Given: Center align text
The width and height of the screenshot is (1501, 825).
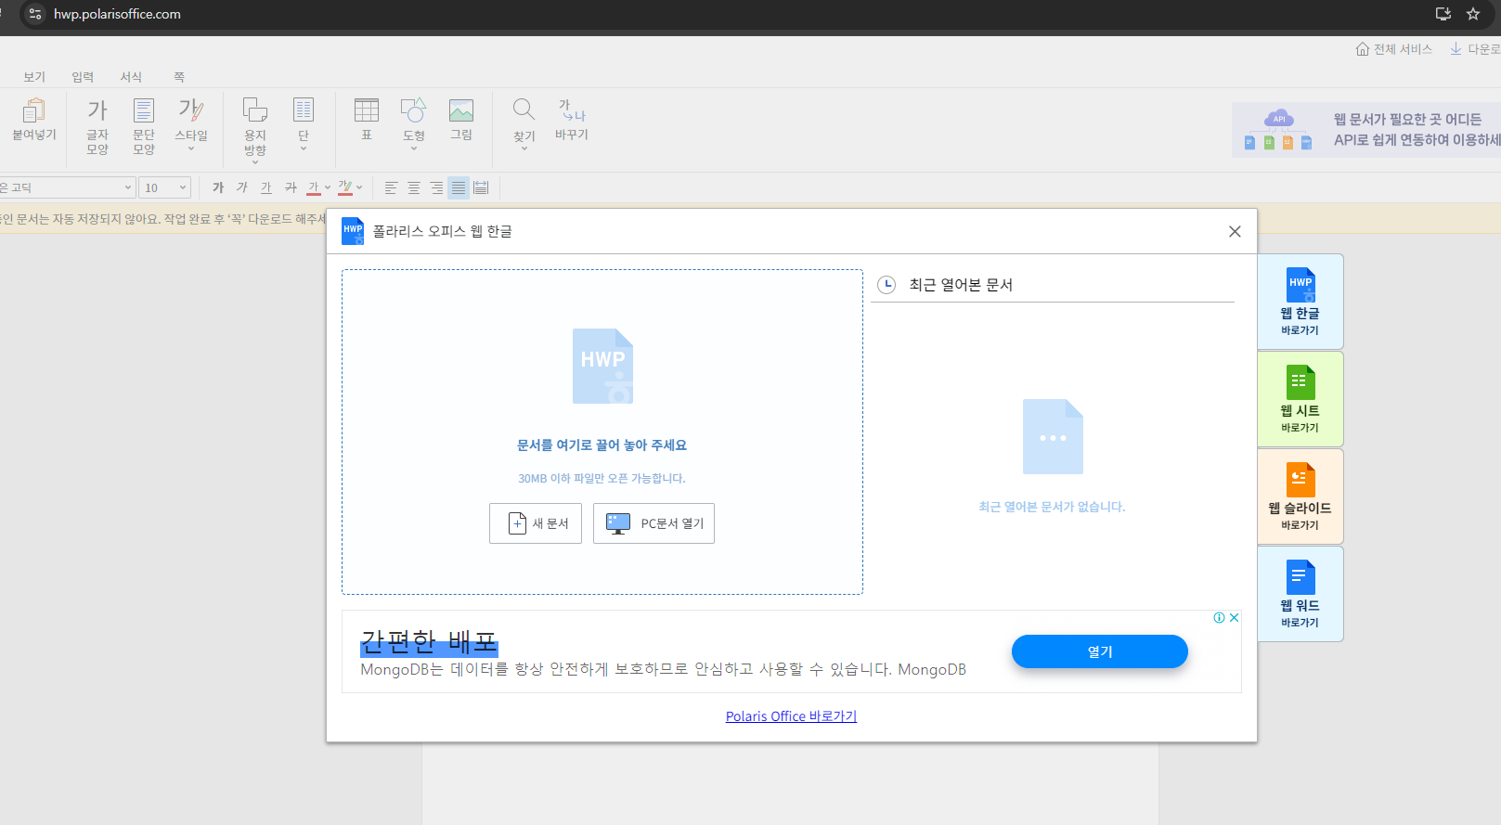Looking at the screenshot, I should click(x=414, y=187).
